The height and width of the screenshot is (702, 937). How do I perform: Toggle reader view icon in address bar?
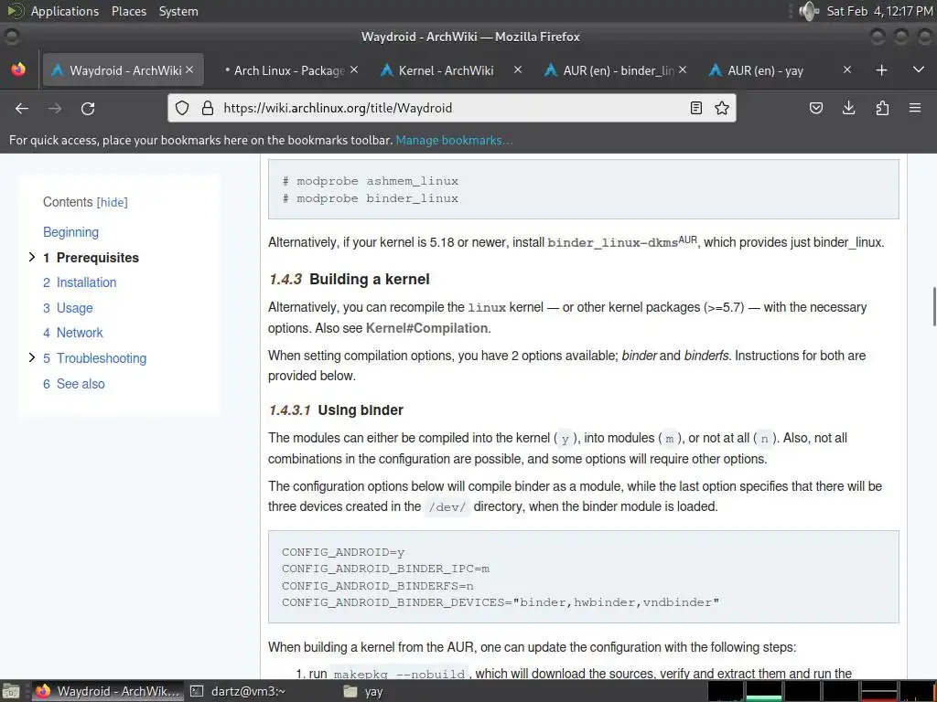point(696,108)
